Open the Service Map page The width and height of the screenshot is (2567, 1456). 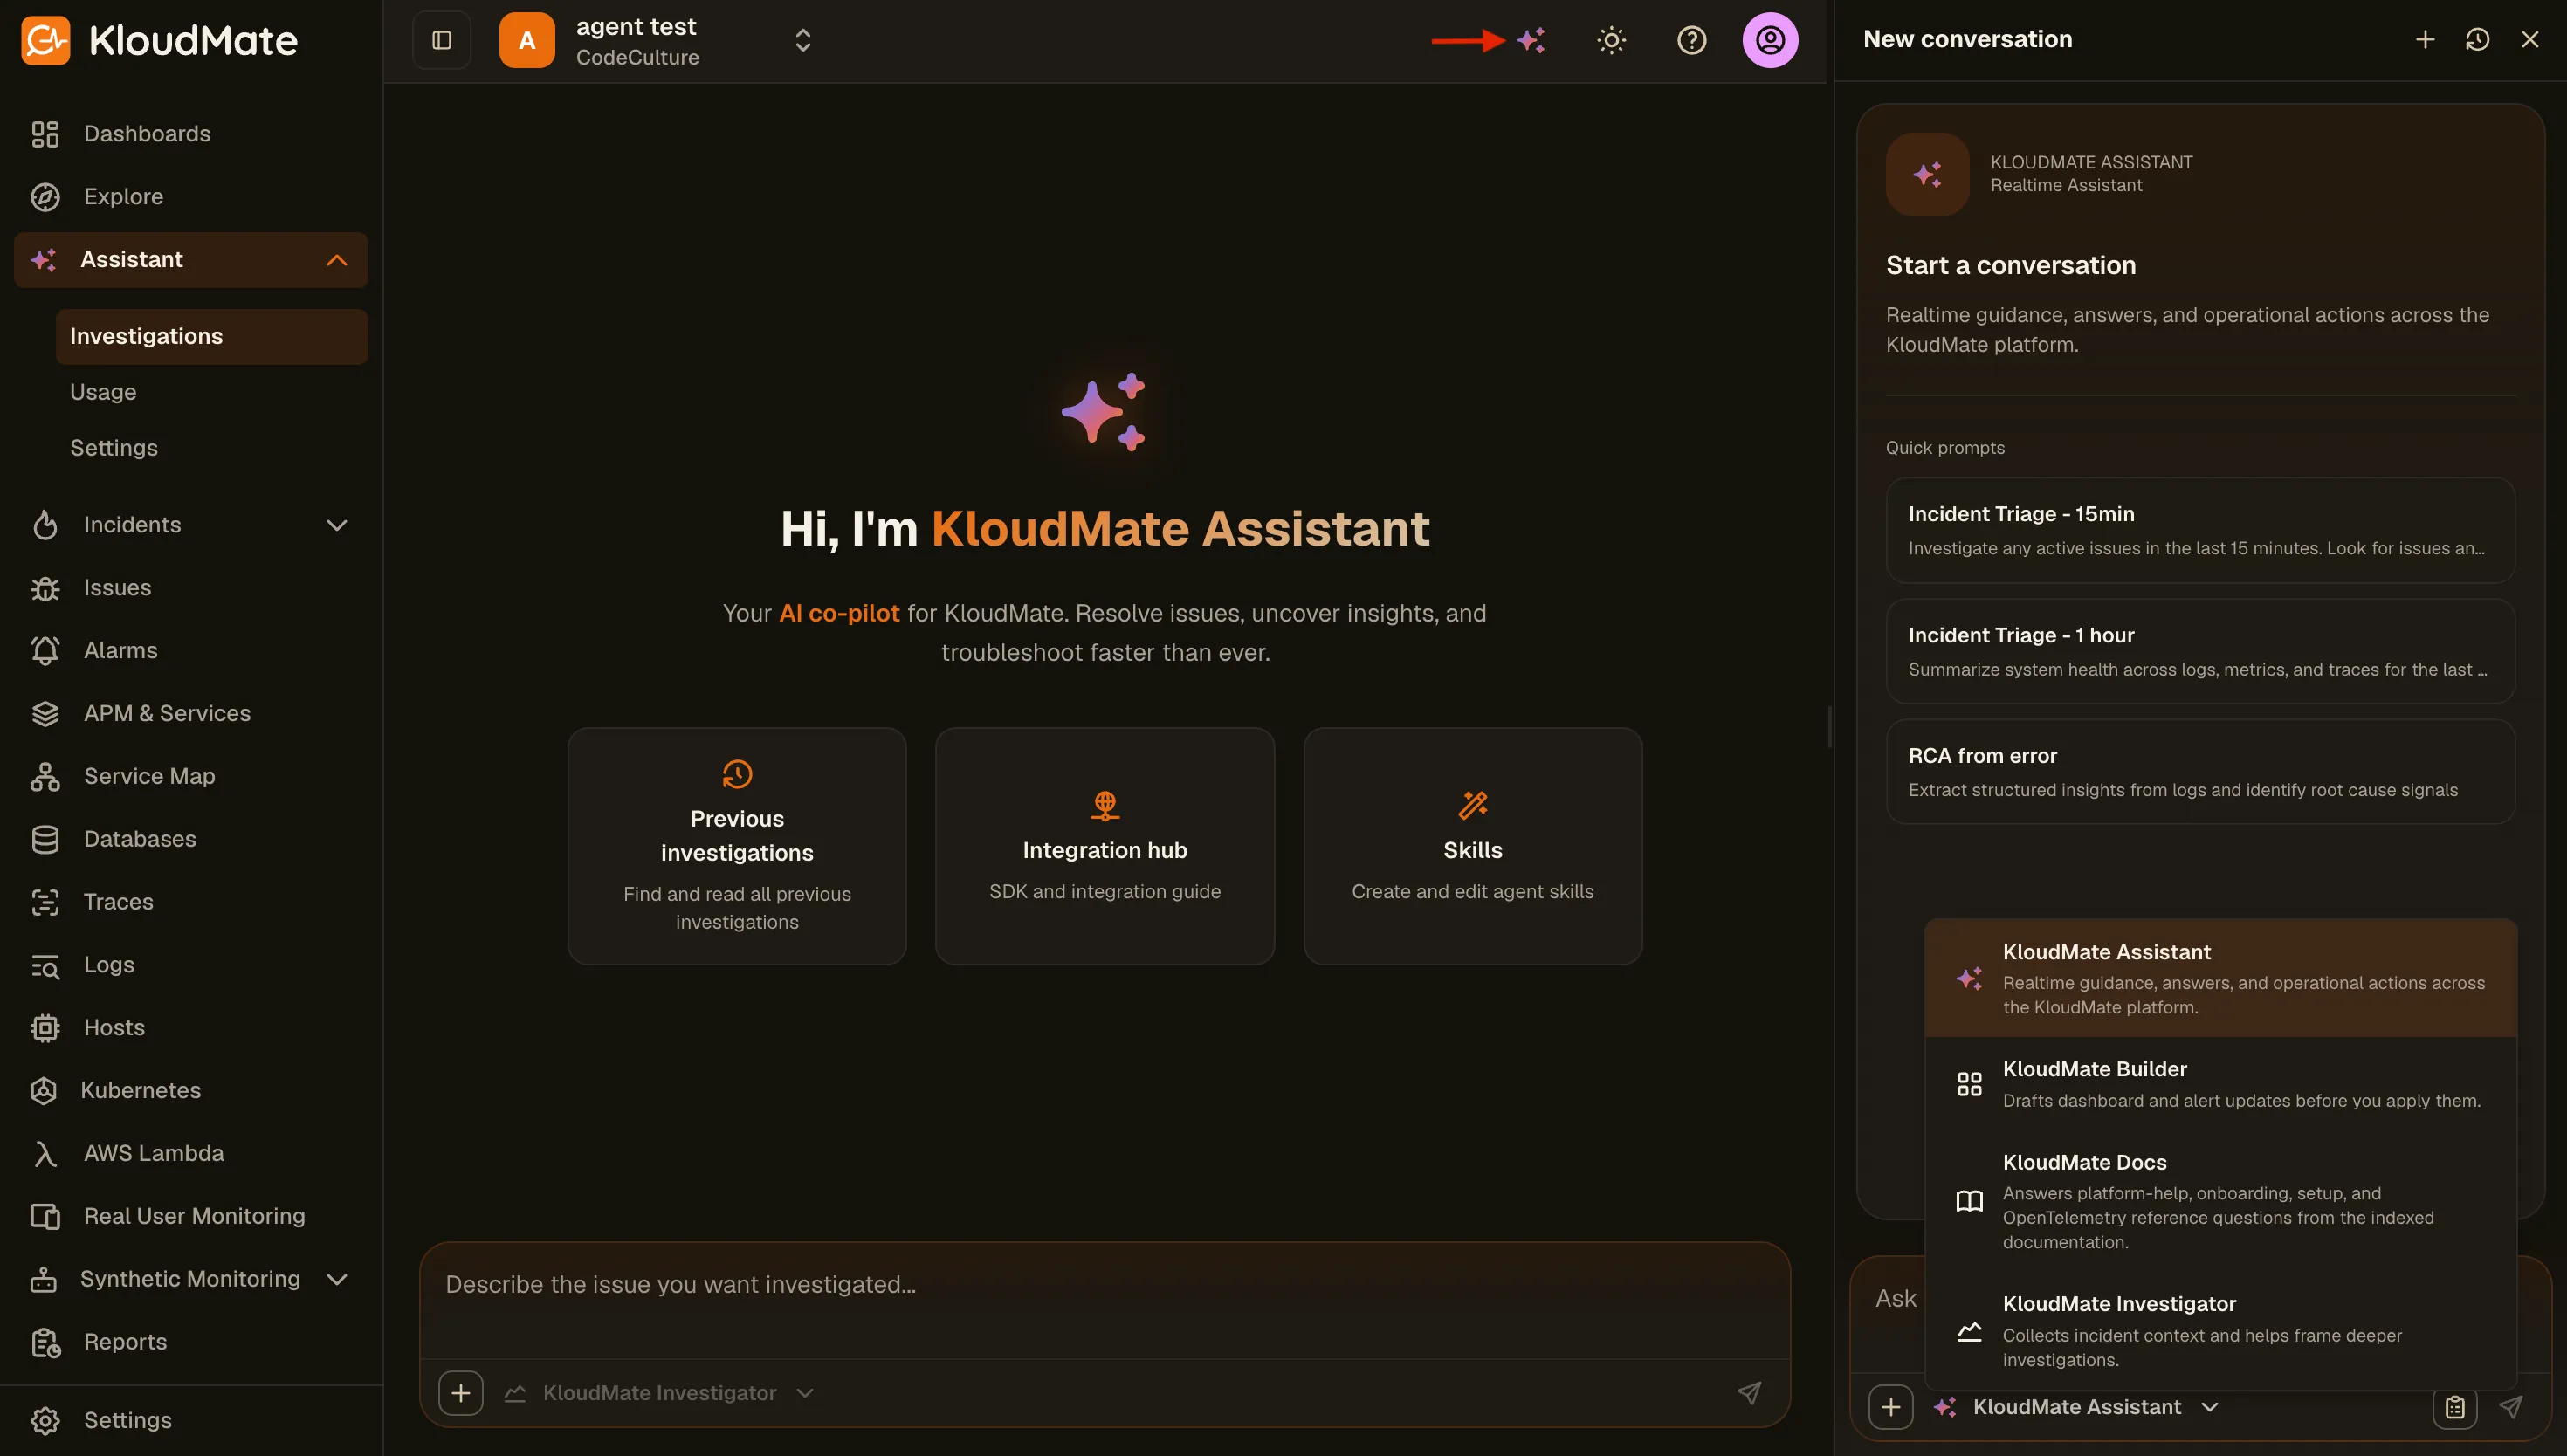point(192,777)
